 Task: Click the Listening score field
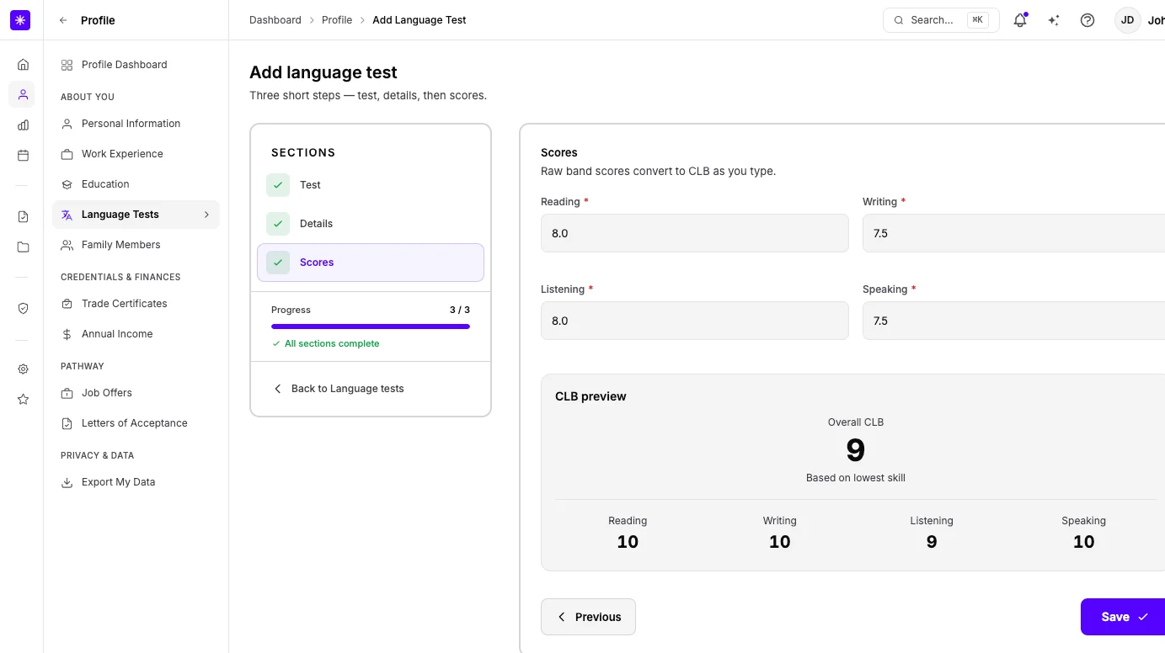click(x=695, y=321)
